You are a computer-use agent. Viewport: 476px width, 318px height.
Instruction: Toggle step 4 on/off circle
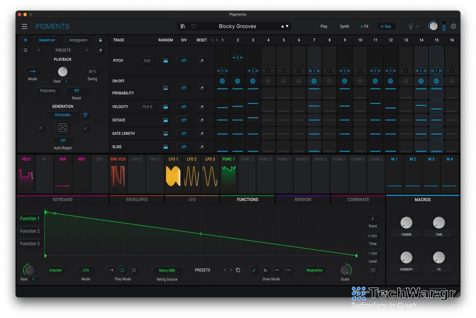click(268, 81)
